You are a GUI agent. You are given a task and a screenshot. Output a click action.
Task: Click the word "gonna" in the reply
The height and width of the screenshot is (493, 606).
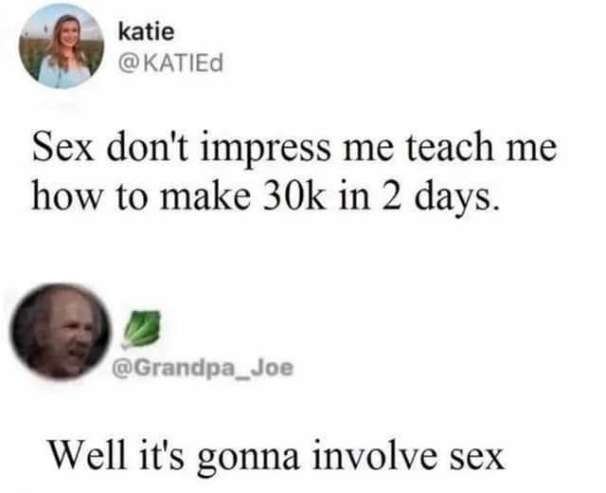point(248,457)
